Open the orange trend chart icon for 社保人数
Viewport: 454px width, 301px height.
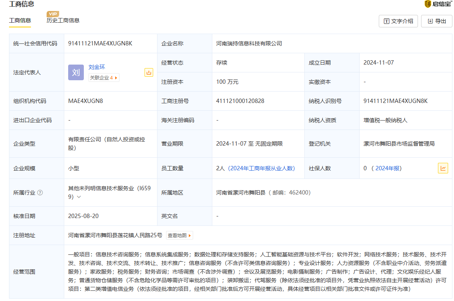tap(443, 168)
